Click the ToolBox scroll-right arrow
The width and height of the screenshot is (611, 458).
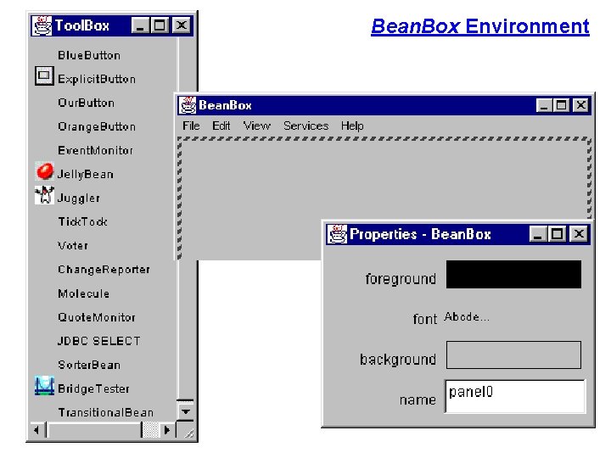click(x=167, y=430)
